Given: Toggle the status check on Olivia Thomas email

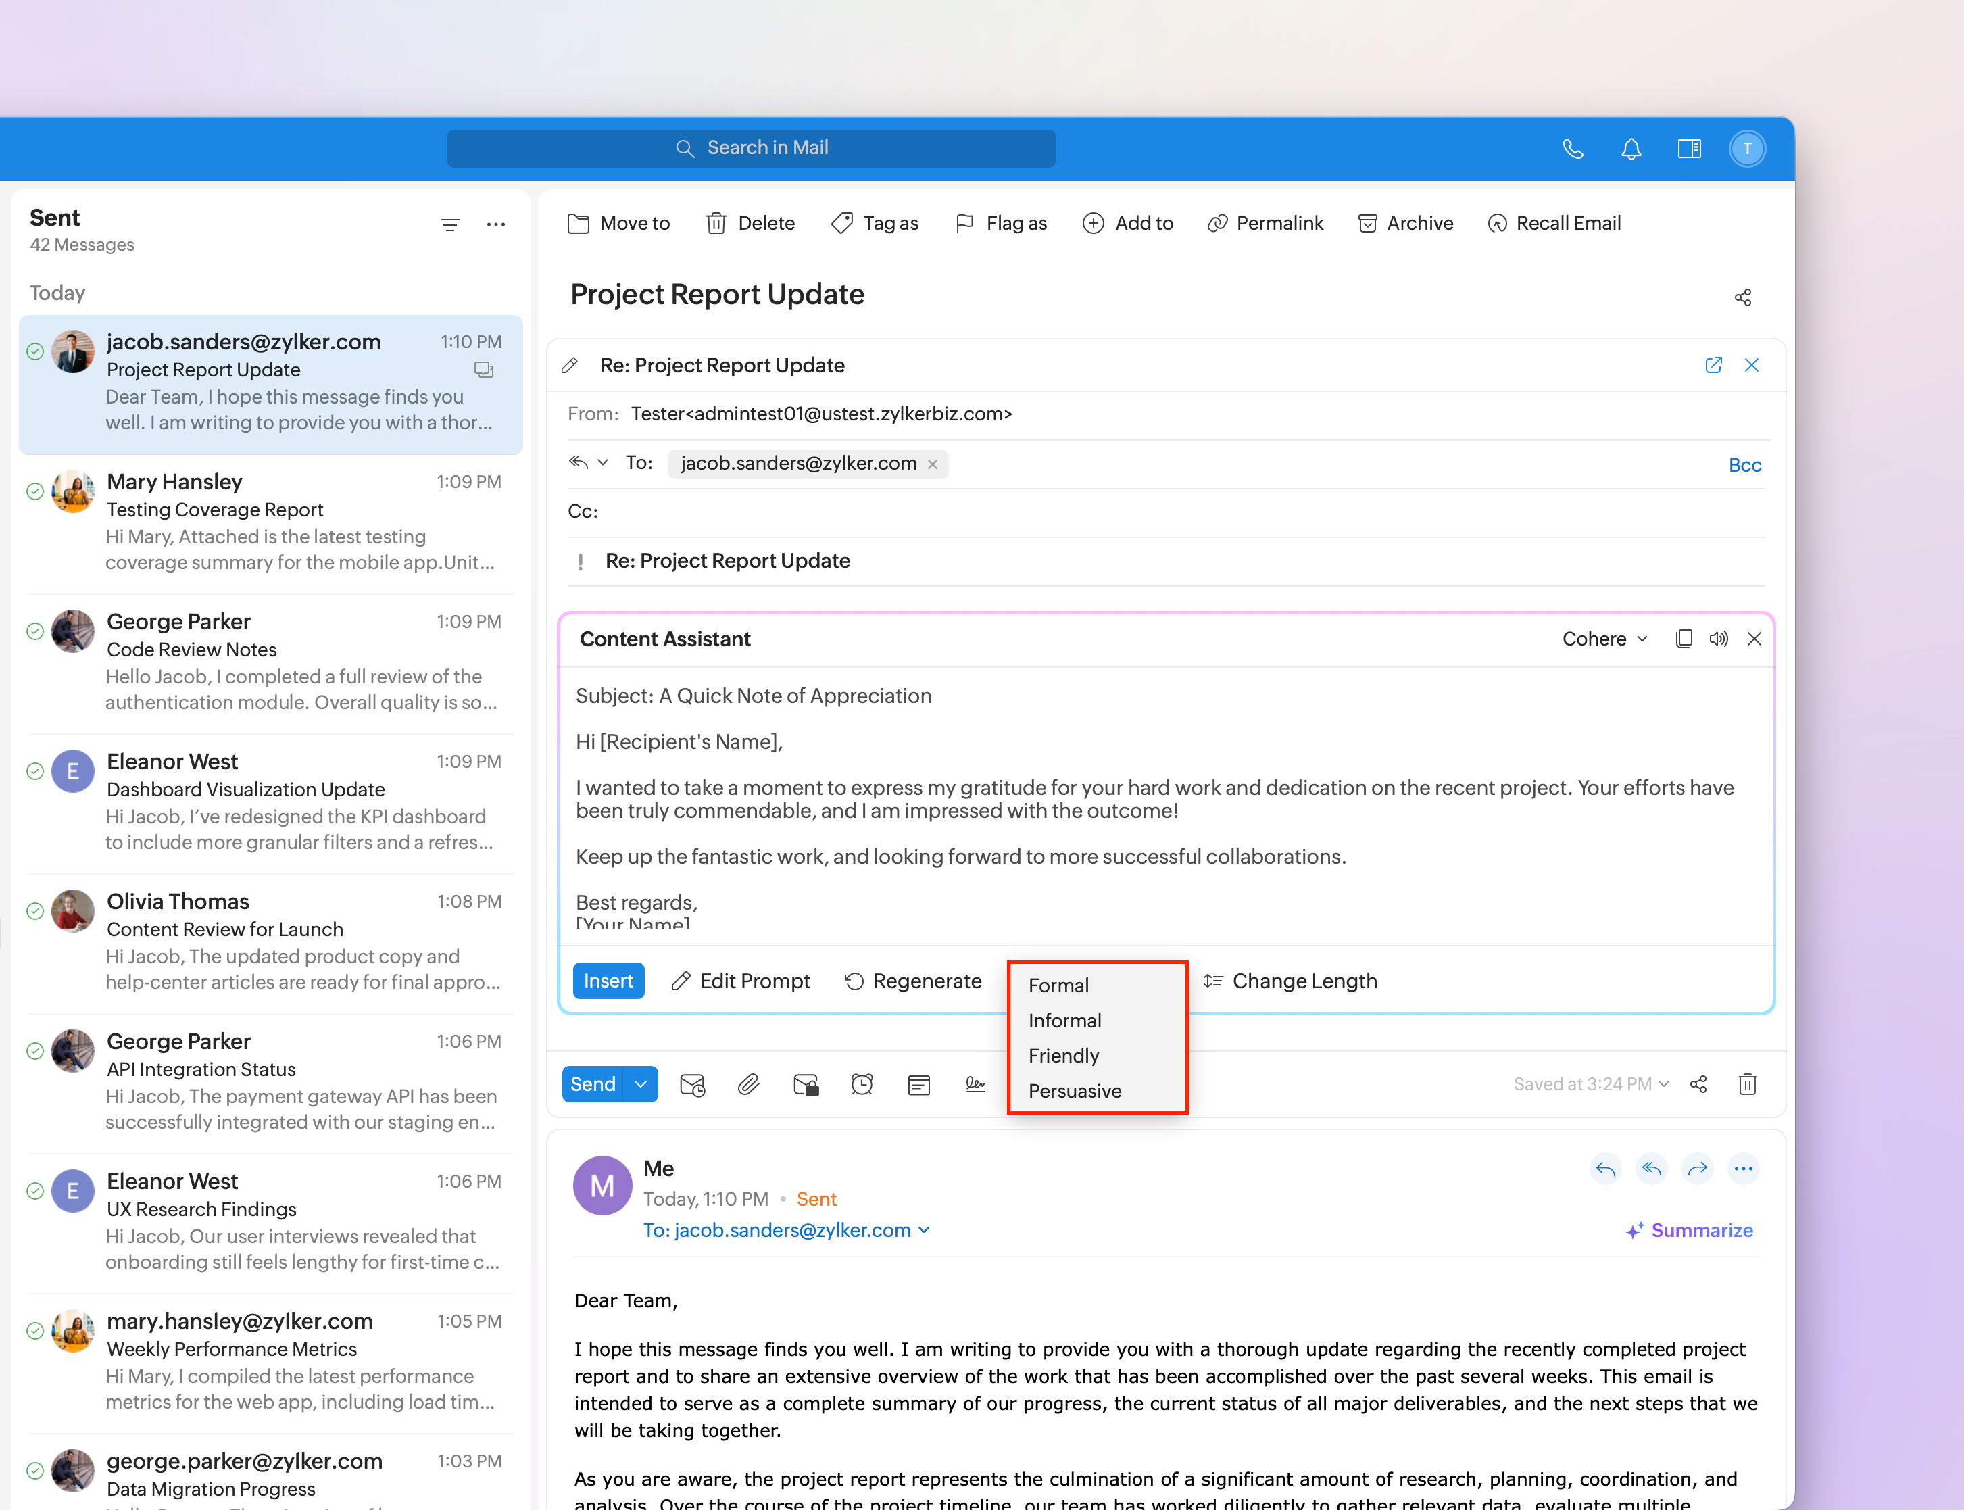Looking at the screenshot, I should coord(35,910).
